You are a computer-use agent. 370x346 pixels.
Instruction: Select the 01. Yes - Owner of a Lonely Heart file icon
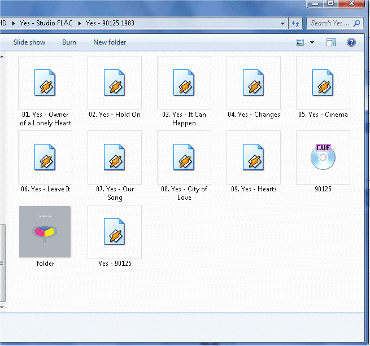pyautogui.click(x=45, y=82)
